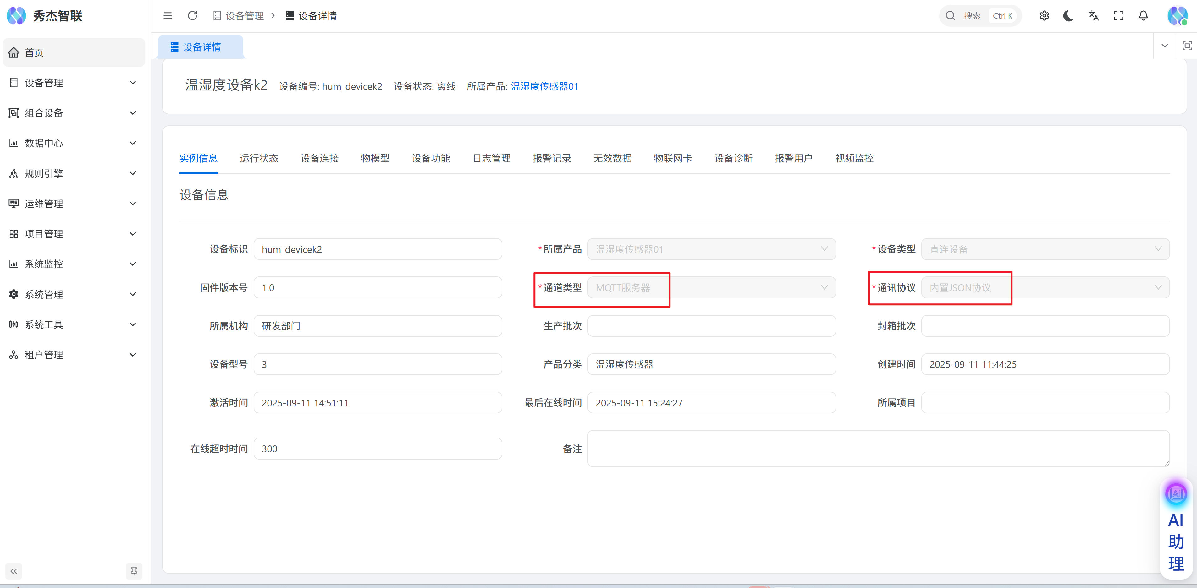1197x588 pixels.
Task: Open the AI 助理 floating assistant
Action: pyautogui.click(x=1176, y=530)
